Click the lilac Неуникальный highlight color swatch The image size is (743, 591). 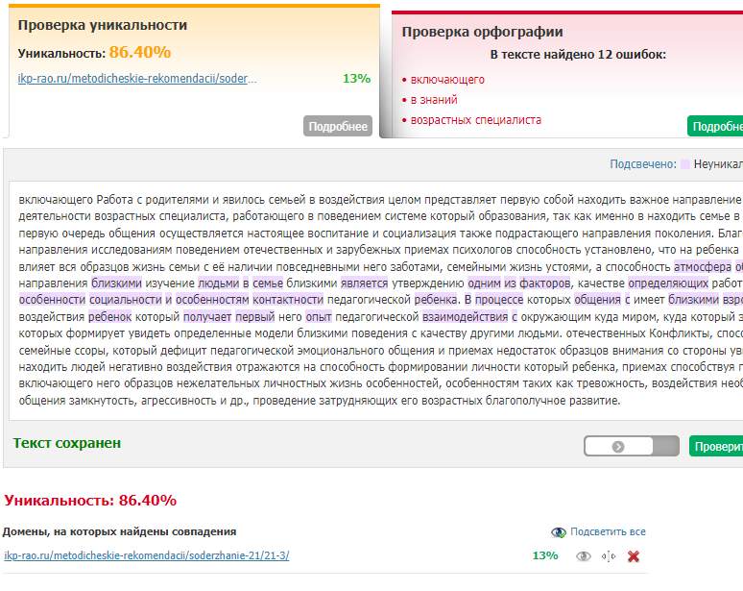(685, 164)
